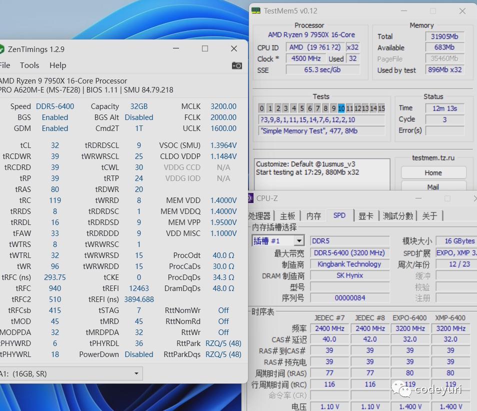Expand the A1: (16GB, SR) module dropdown
477x411 pixels.
70,373
